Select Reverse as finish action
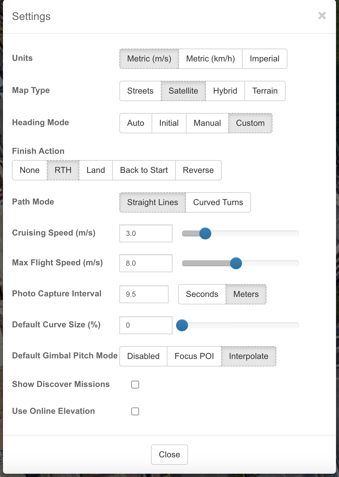This screenshot has width=339, height=477. click(x=198, y=170)
